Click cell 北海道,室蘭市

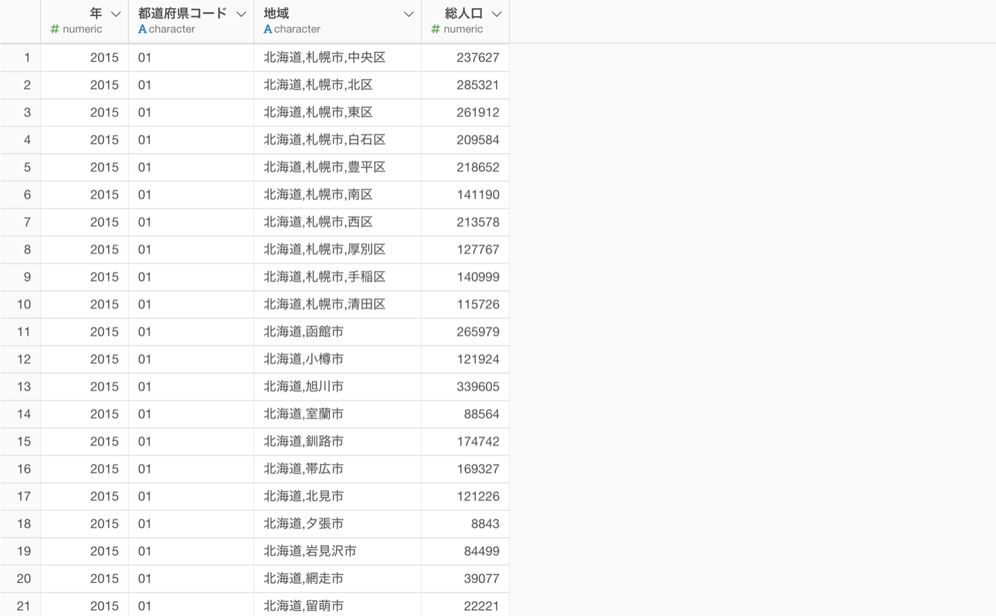tap(338, 414)
